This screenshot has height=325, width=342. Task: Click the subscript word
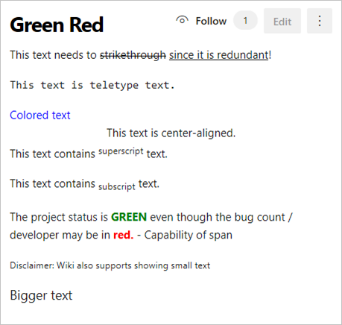(117, 186)
